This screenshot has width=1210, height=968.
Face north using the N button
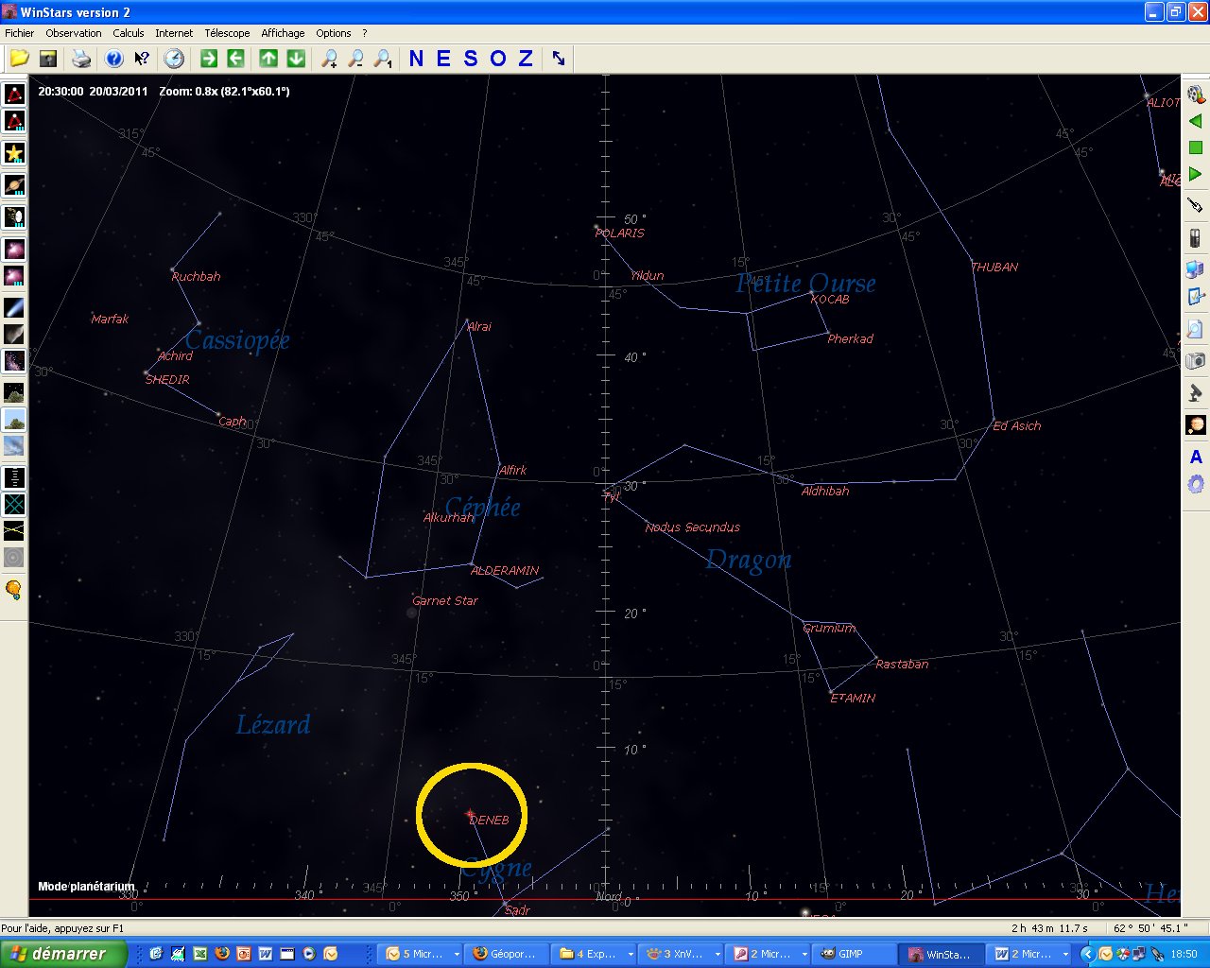416,59
